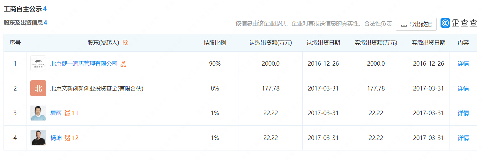The image size is (482, 160).
Task: Click the icon beside 股东(发起人) header
Action: pos(125,43)
